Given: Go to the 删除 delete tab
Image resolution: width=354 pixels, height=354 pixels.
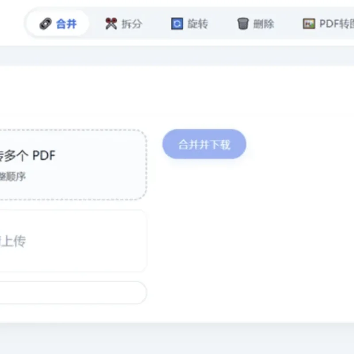Looking at the screenshot, I should 256,23.
